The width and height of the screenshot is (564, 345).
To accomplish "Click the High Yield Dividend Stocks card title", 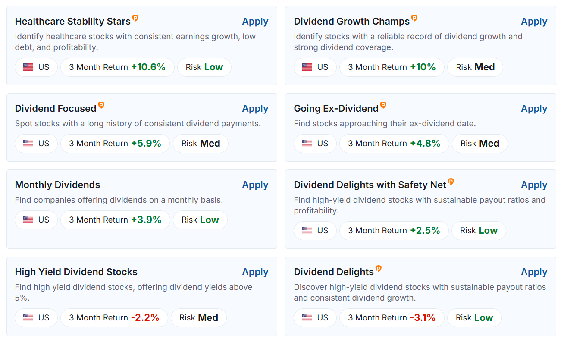I will [76, 272].
